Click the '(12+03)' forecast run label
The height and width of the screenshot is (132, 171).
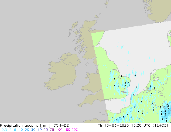pos(160,126)
